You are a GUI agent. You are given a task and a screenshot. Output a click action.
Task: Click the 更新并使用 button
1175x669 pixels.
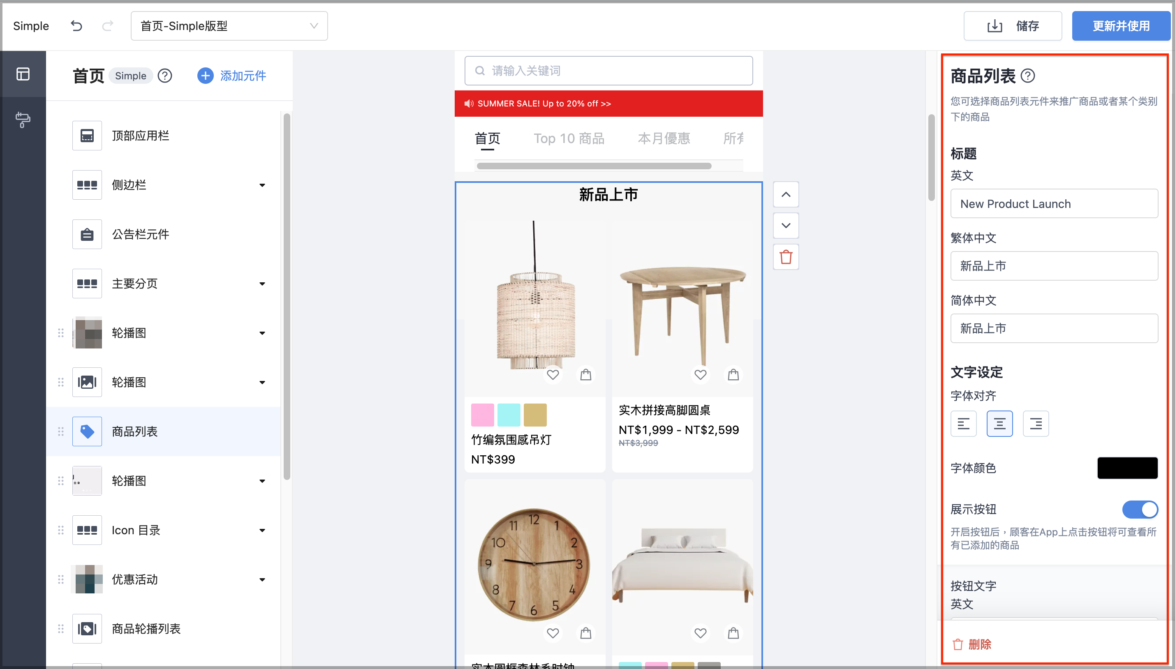pos(1121,26)
